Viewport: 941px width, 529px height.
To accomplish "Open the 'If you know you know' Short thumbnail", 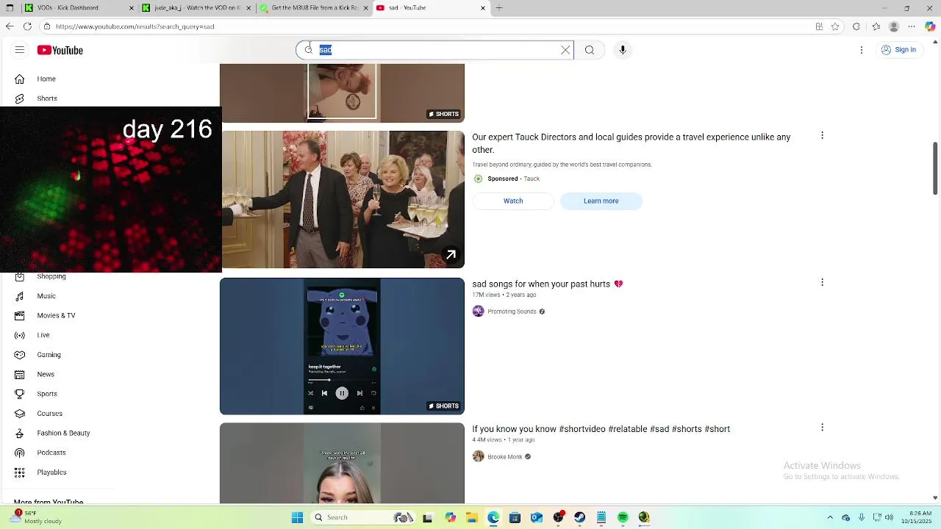I will pyautogui.click(x=343, y=464).
